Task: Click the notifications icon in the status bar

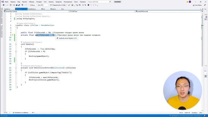Action: click(x=205, y=116)
